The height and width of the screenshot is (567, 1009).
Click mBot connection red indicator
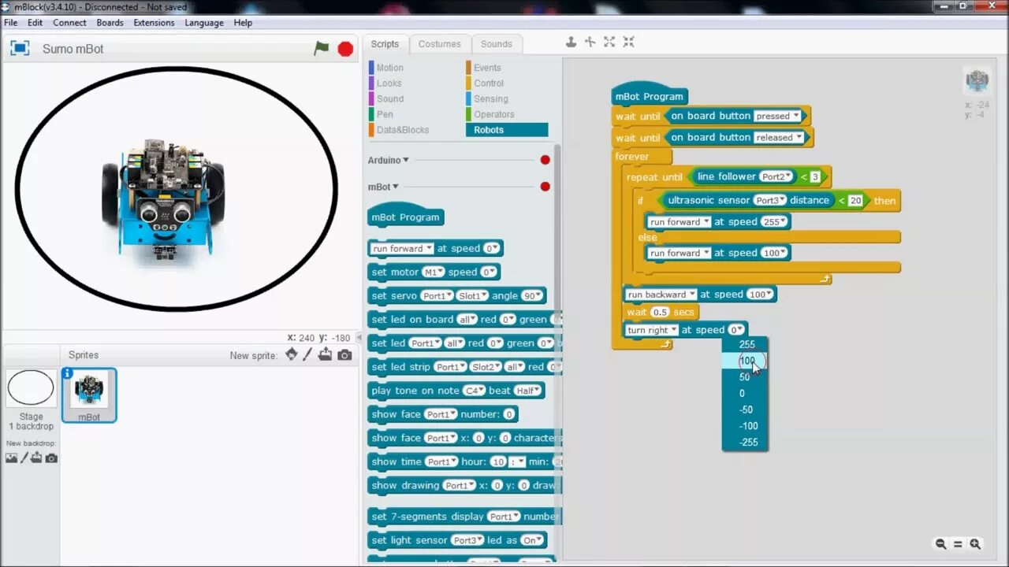click(545, 187)
